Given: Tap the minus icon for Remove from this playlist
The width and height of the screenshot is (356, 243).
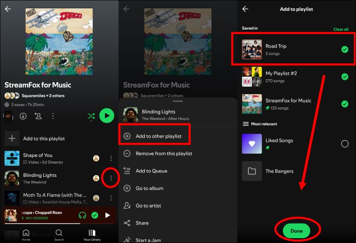Looking at the screenshot, I should [x=127, y=154].
